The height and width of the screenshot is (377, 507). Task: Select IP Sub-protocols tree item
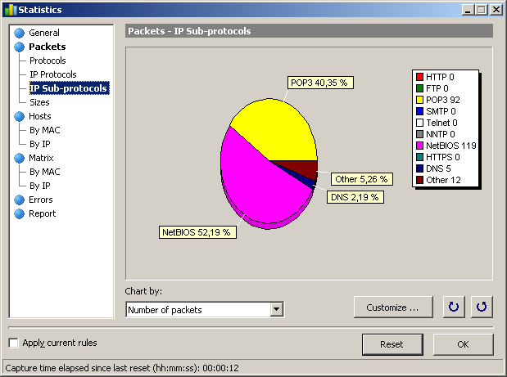[69, 88]
